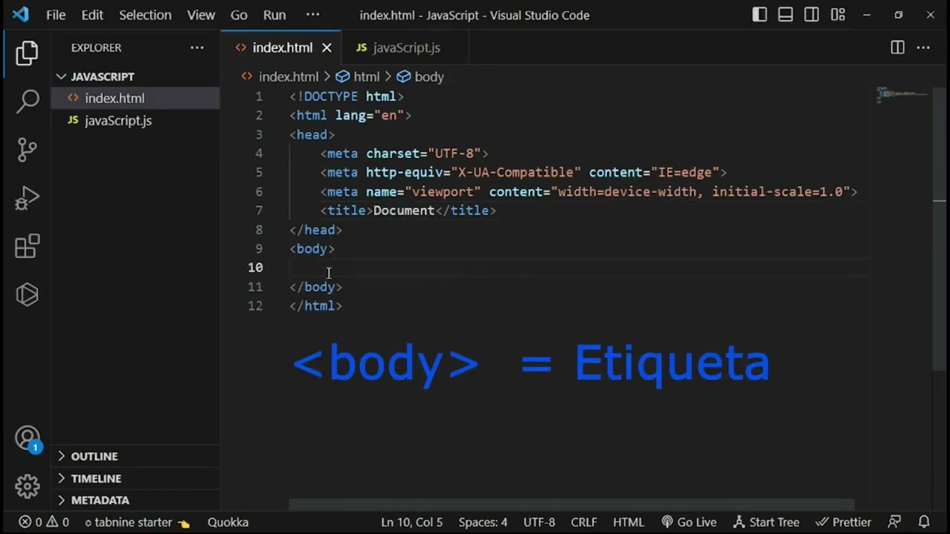
Task: Open the Manage gear icon
Action: click(x=27, y=487)
